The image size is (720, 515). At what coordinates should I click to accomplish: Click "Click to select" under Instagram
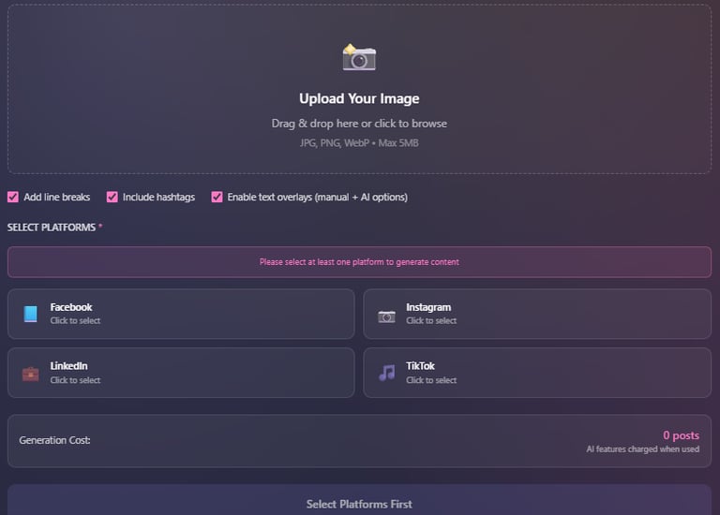[x=431, y=321]
